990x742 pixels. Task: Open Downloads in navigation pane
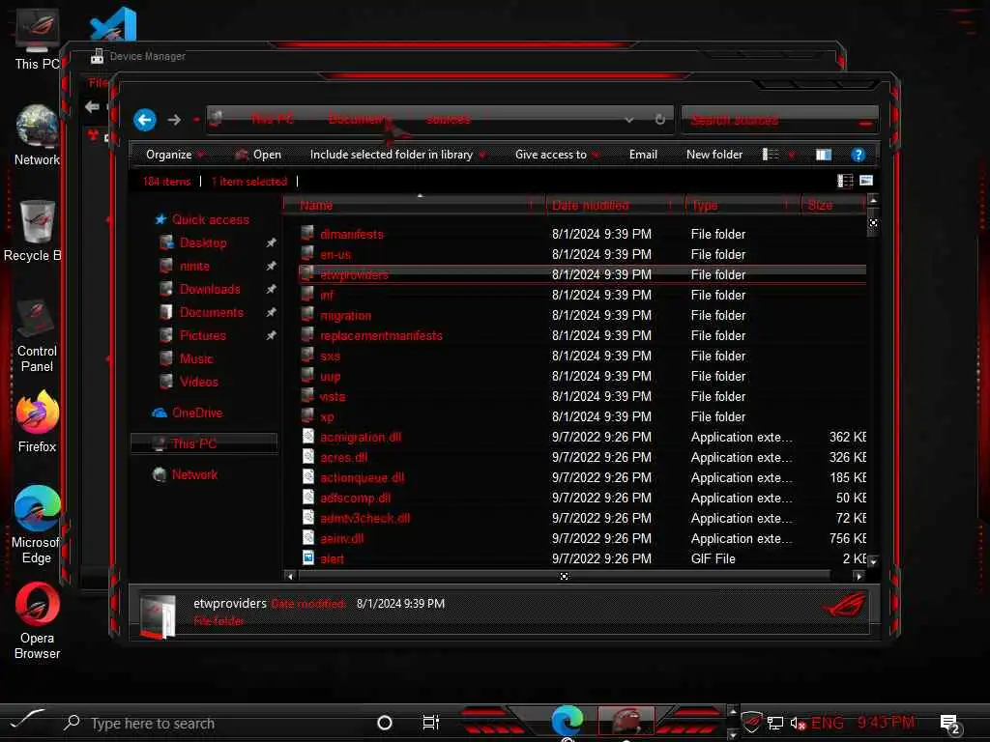tap(210, 289)
